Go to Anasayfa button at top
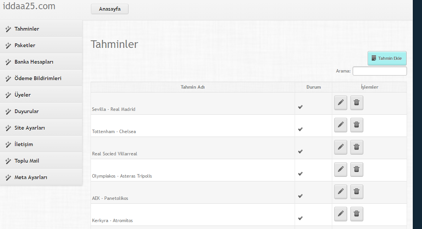The image size is (422, 229). point(110,9)
